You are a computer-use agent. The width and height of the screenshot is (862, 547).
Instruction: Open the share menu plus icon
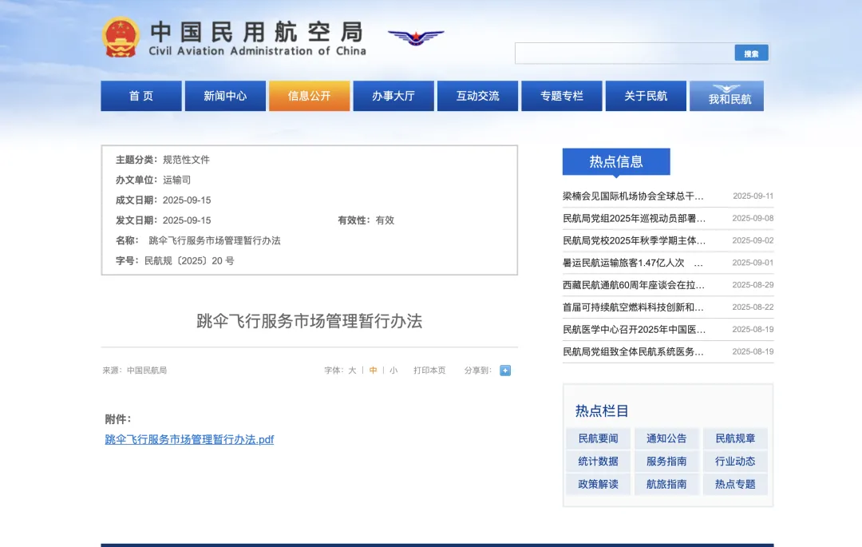504,370
